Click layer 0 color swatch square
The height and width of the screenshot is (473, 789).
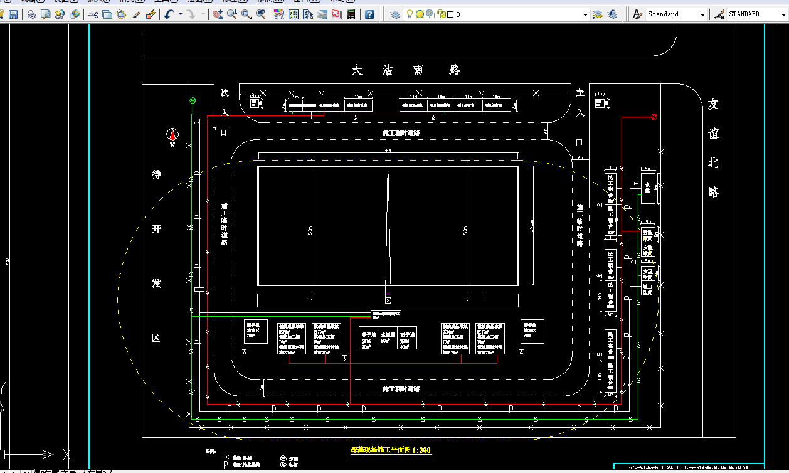tap(449, 14)
